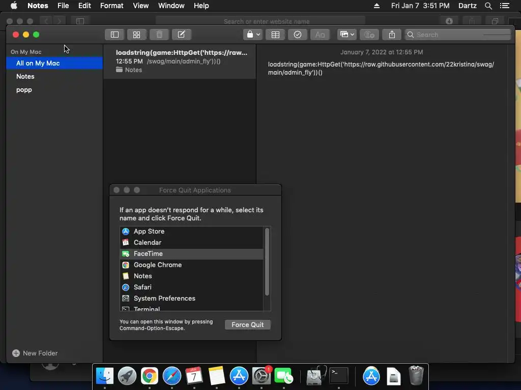Click the add people collaboration icon
The width and height of the screenshot is (521, 390).
tap(369, 35)
